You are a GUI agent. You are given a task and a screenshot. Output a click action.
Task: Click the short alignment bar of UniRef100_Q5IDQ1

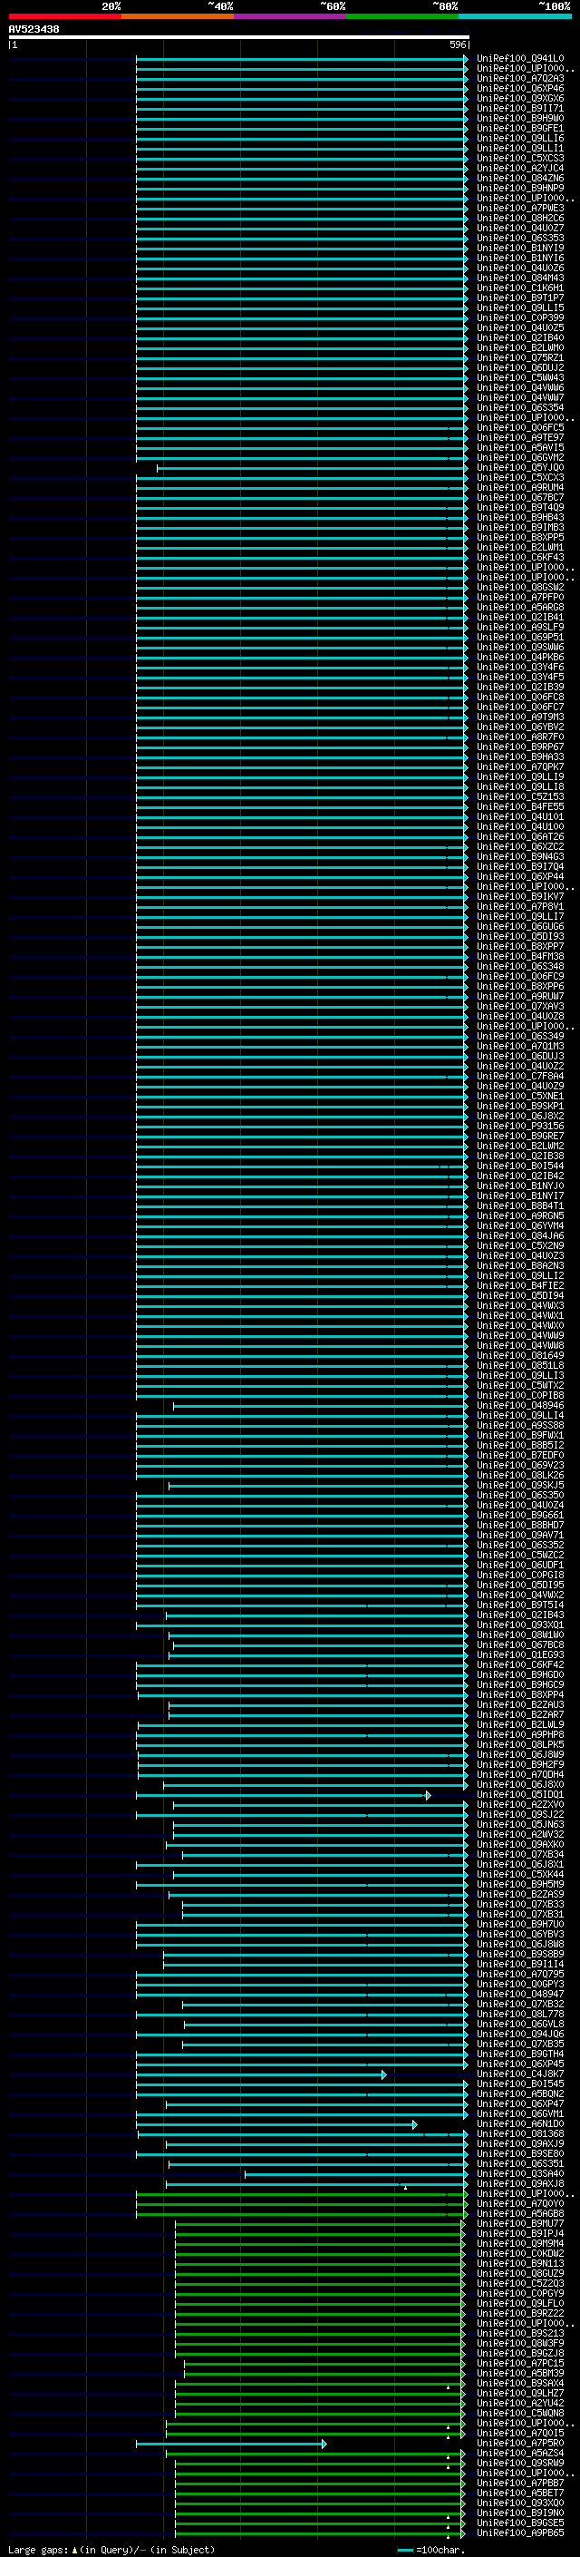[x=284, y=1795]
